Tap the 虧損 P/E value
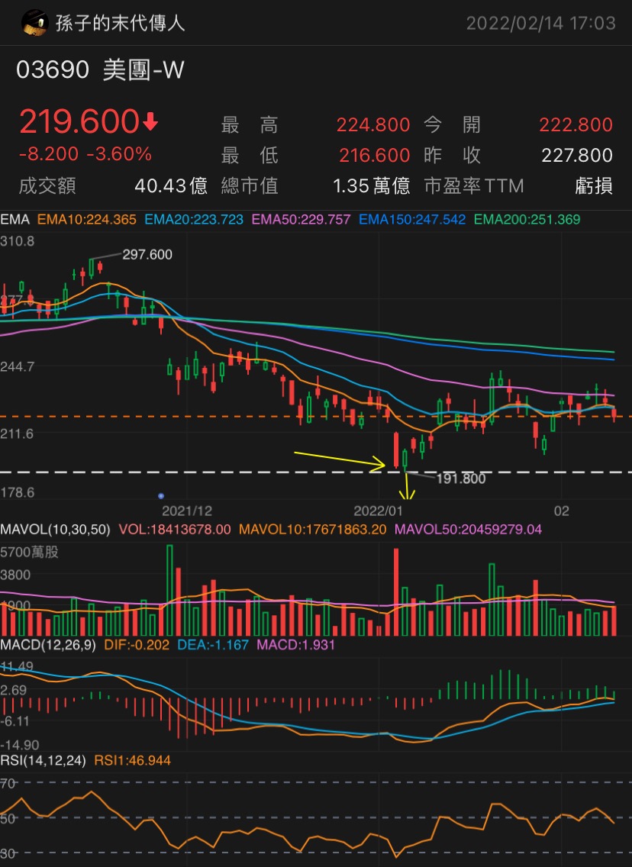632x867 pixels. pos(593,185)
